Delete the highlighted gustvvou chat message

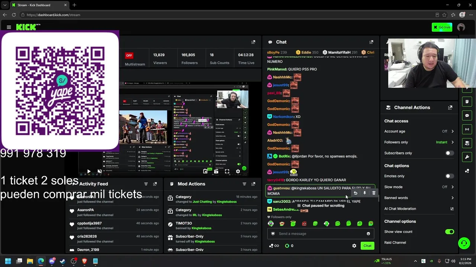tap(374, 193)
